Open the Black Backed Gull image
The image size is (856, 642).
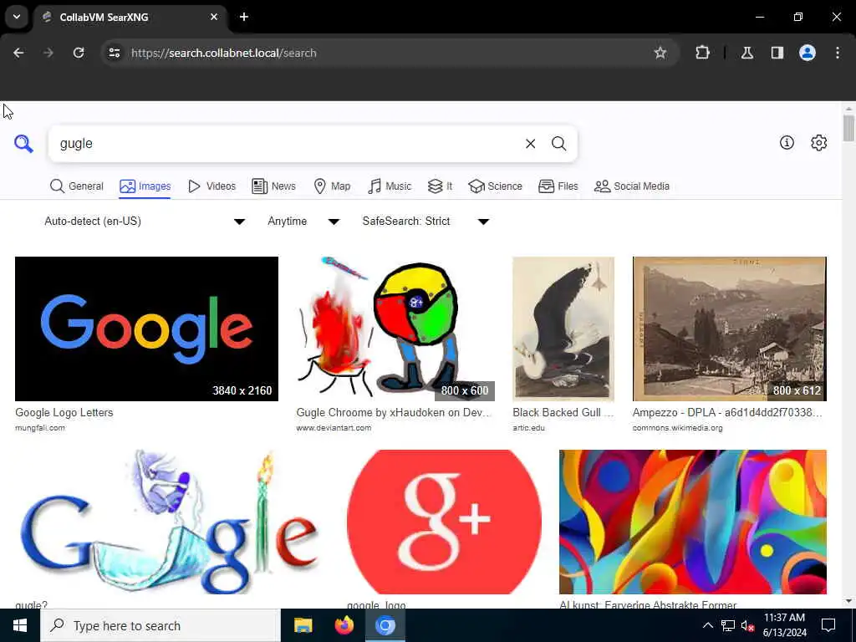click(x=563, y=329)
